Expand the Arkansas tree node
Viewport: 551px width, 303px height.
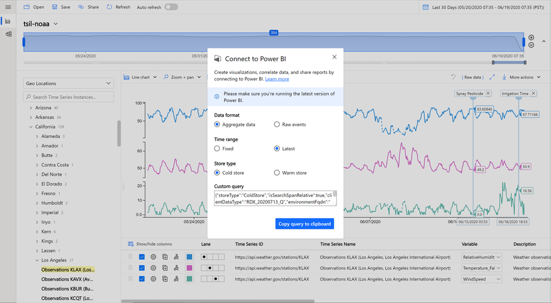(x=31, y=118)
